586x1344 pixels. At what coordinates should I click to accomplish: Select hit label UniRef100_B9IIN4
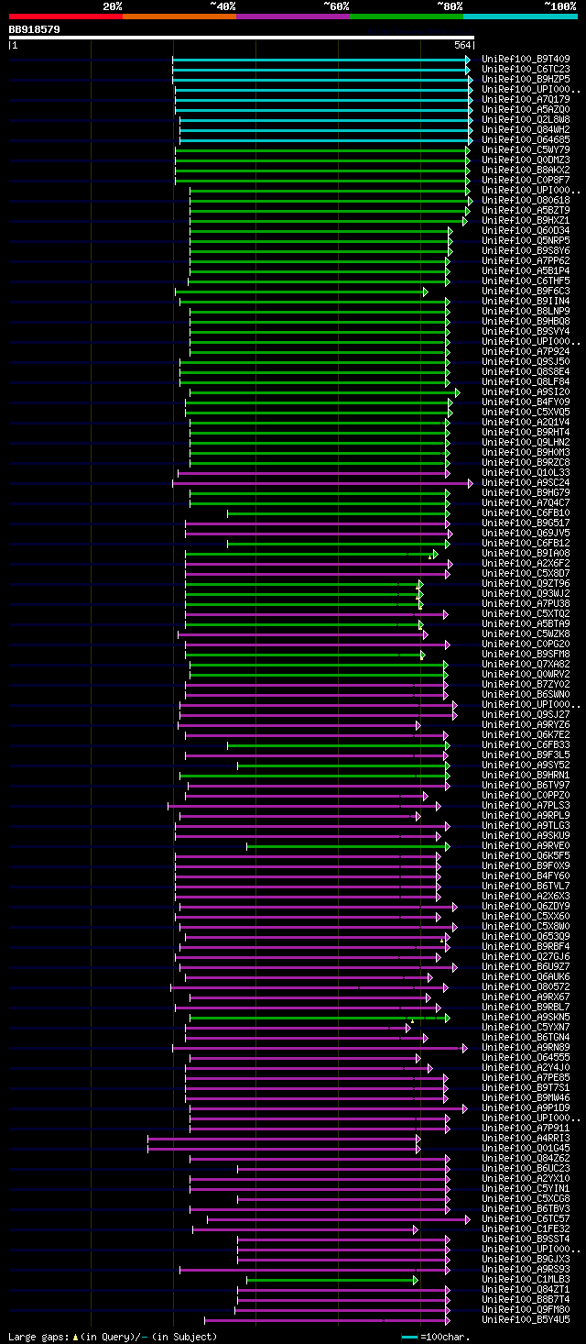tap(526, 302)
